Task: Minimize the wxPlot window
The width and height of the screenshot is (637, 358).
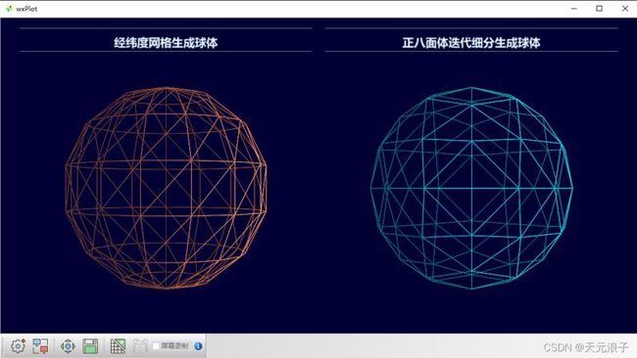Action: (574, 9)
